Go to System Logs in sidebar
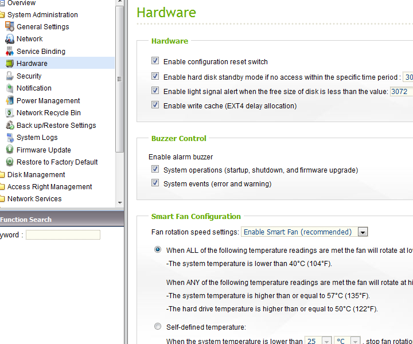Image resolution: width=413 pixels, height=344 pixels. tap(37, 138)
